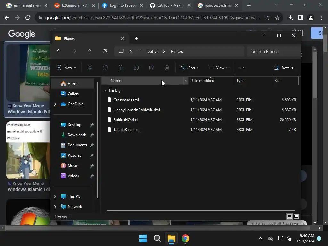Reload the Chrome page
This screenshot has height=246, width=328.
pos(28,18)
